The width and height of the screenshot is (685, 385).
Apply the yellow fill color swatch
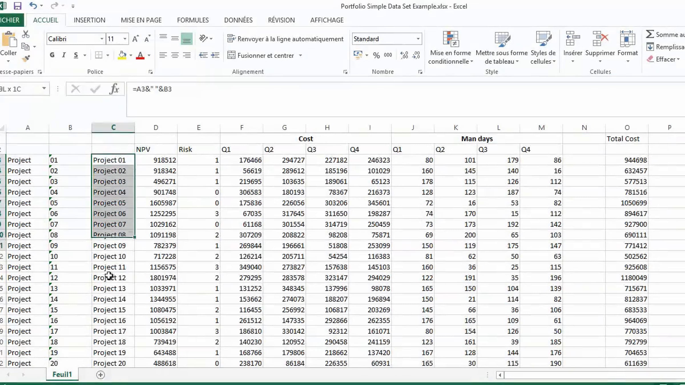(x=122, y=55)
